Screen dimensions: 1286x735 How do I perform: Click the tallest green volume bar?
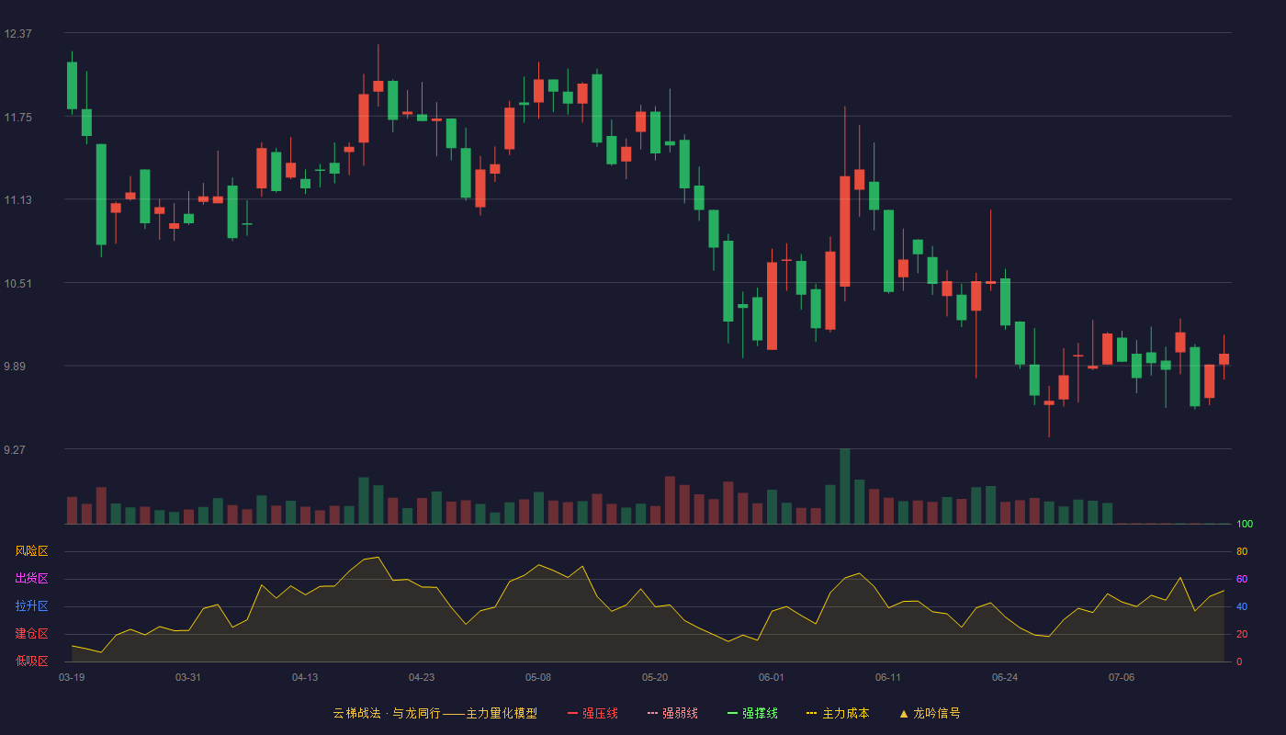click(x=844, y=486)
